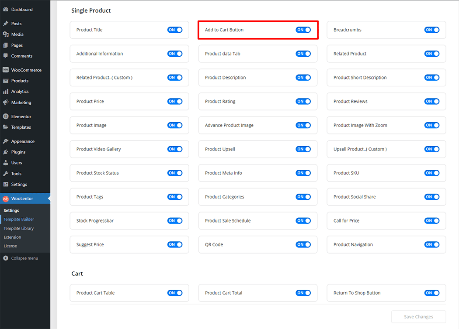
Task: Open the Template Builder submenu item
Action: coord(19,219)
